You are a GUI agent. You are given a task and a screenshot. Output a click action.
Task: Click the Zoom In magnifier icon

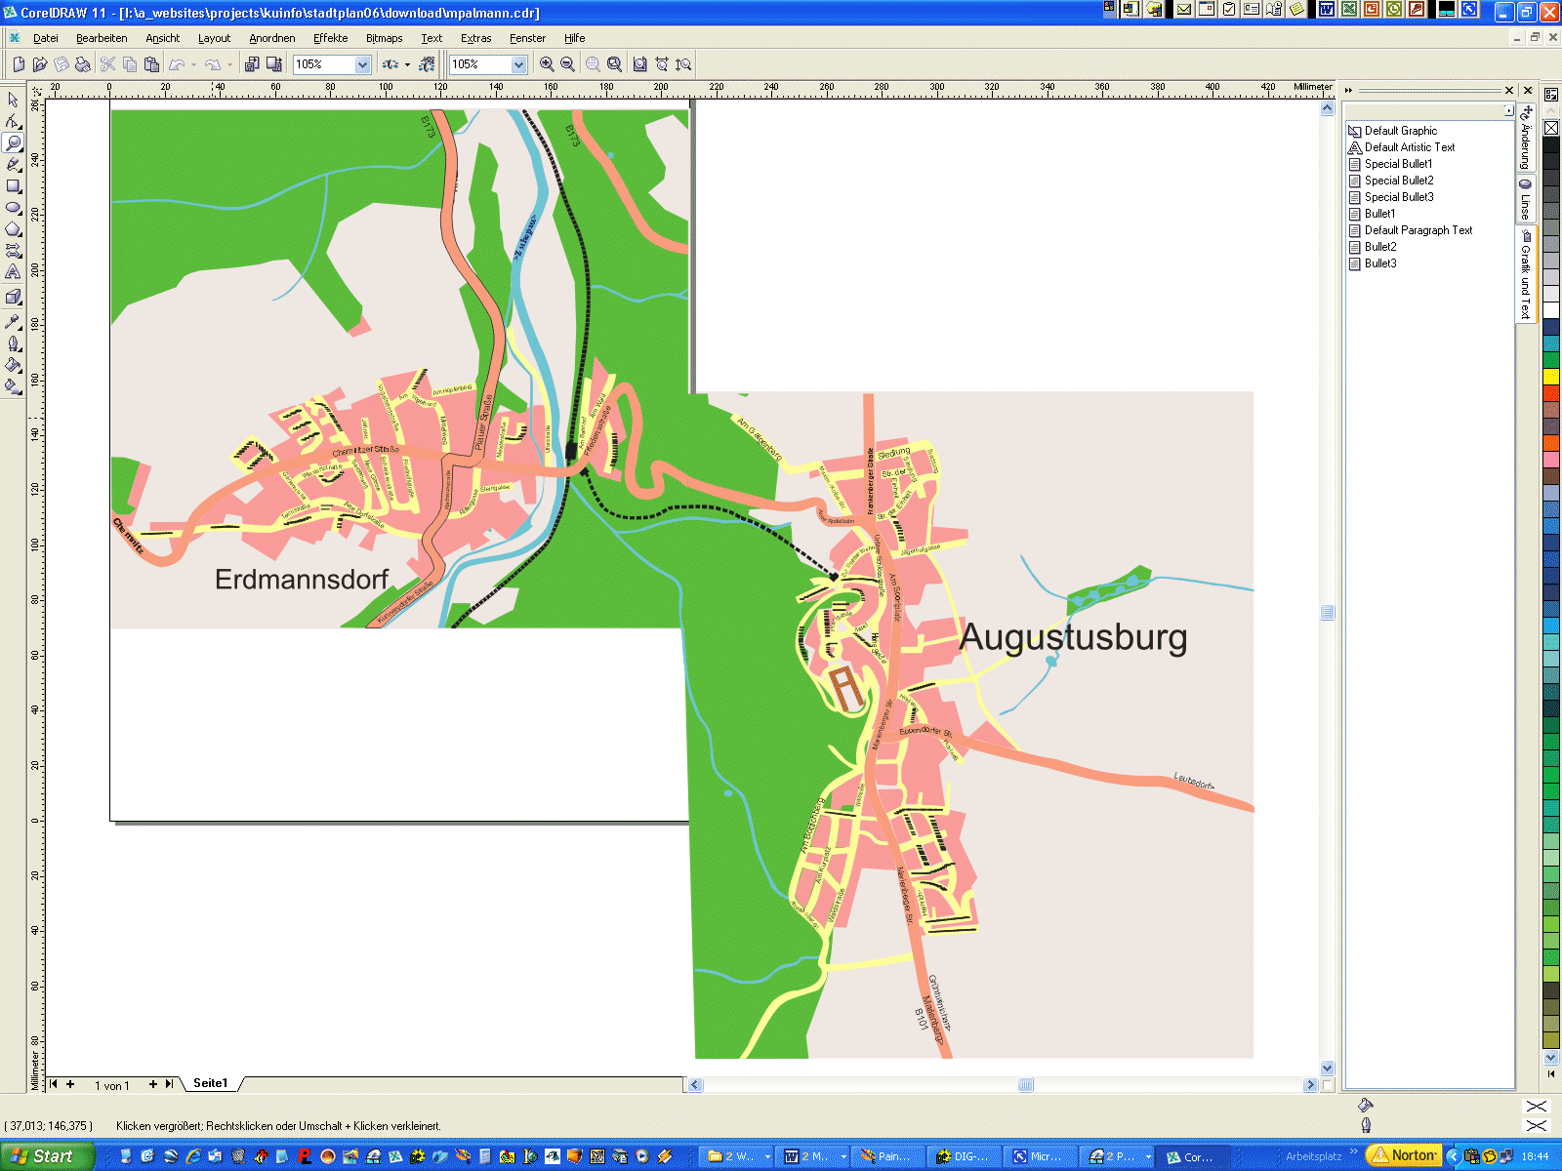[x=547, y=64]
